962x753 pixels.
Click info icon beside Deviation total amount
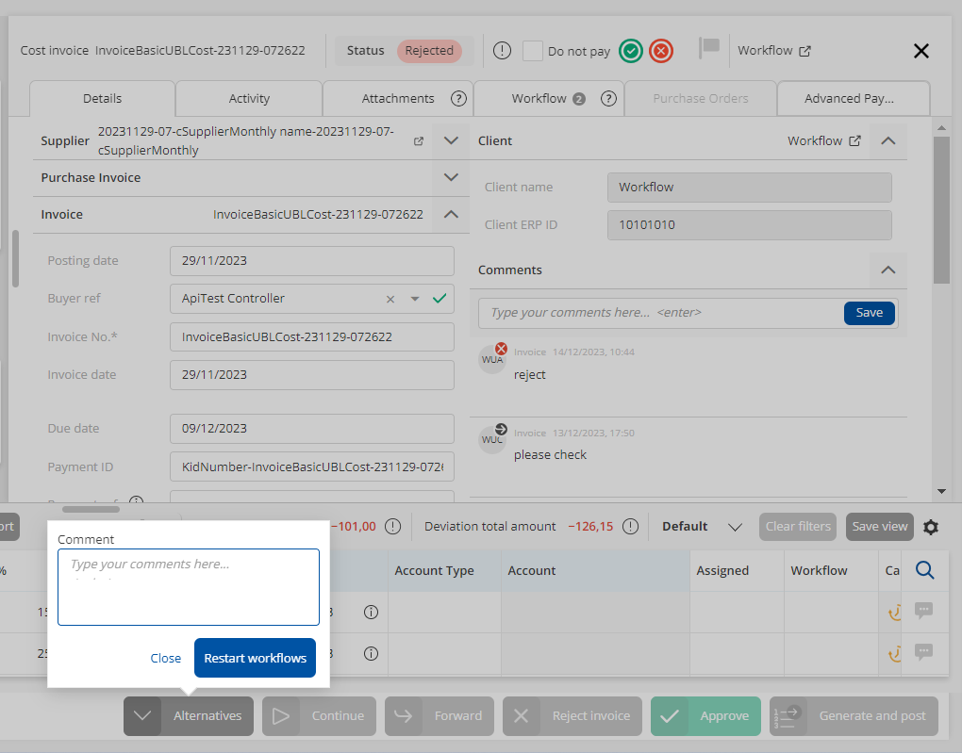(631, 527)
